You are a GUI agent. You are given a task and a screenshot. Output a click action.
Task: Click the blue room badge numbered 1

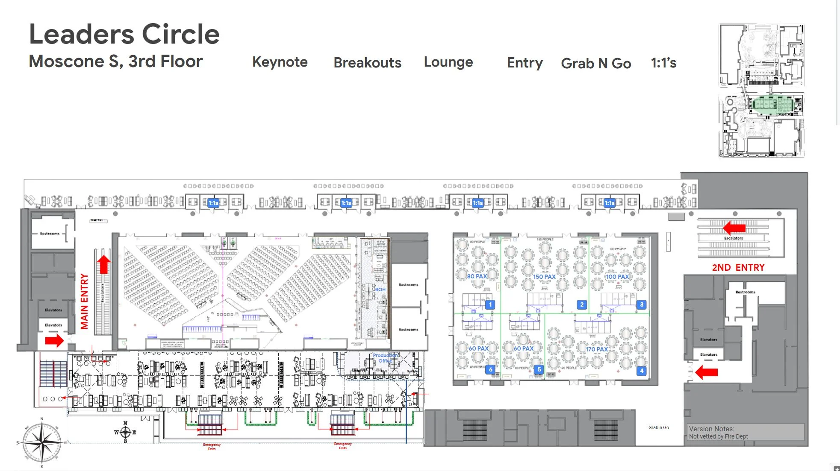[490, 304]
